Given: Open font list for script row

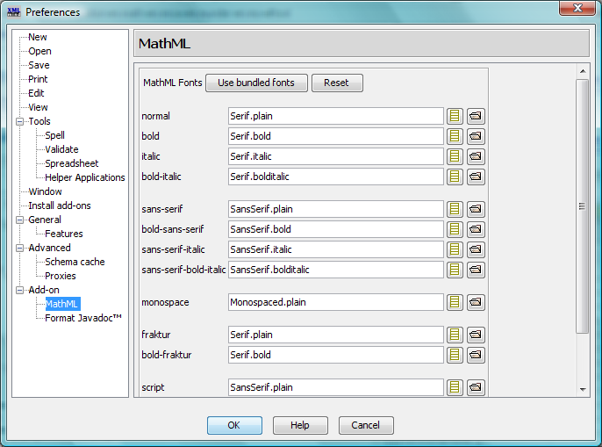Looking at the screenshot, I should (x=455, y=387).
